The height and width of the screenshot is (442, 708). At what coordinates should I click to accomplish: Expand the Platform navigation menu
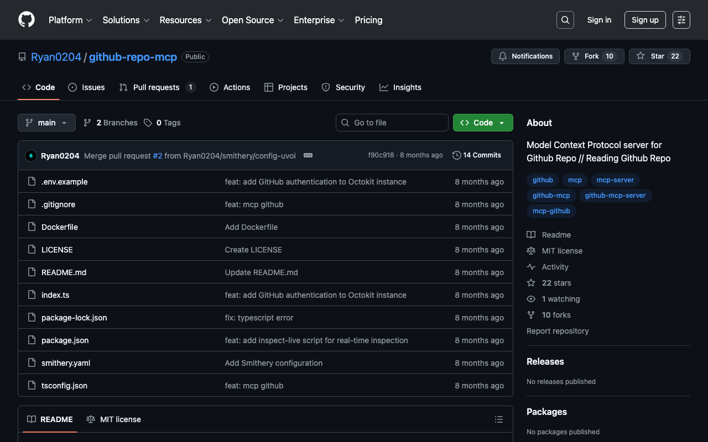(70, 20)
